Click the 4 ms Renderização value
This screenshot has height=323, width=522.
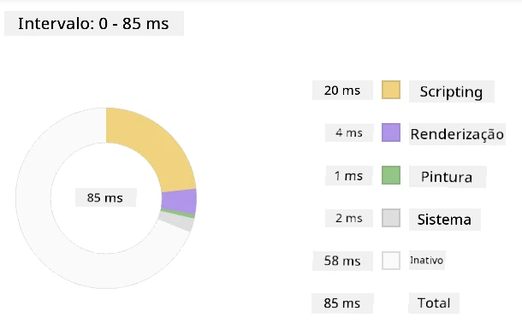pyautogui.click(x=349, y=132)
